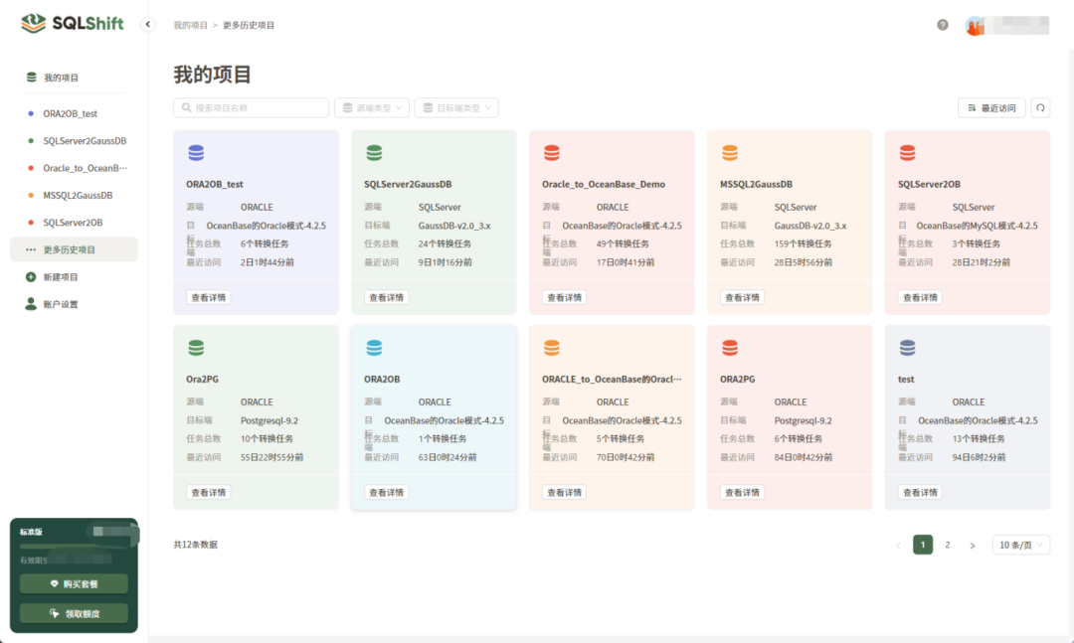Select SQLServer2OB in the sidebar
This screenshot has height=643, width=1074.
coord(74,223)
